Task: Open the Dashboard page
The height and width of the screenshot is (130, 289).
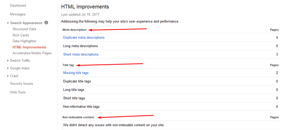Action: pos(18,5)
